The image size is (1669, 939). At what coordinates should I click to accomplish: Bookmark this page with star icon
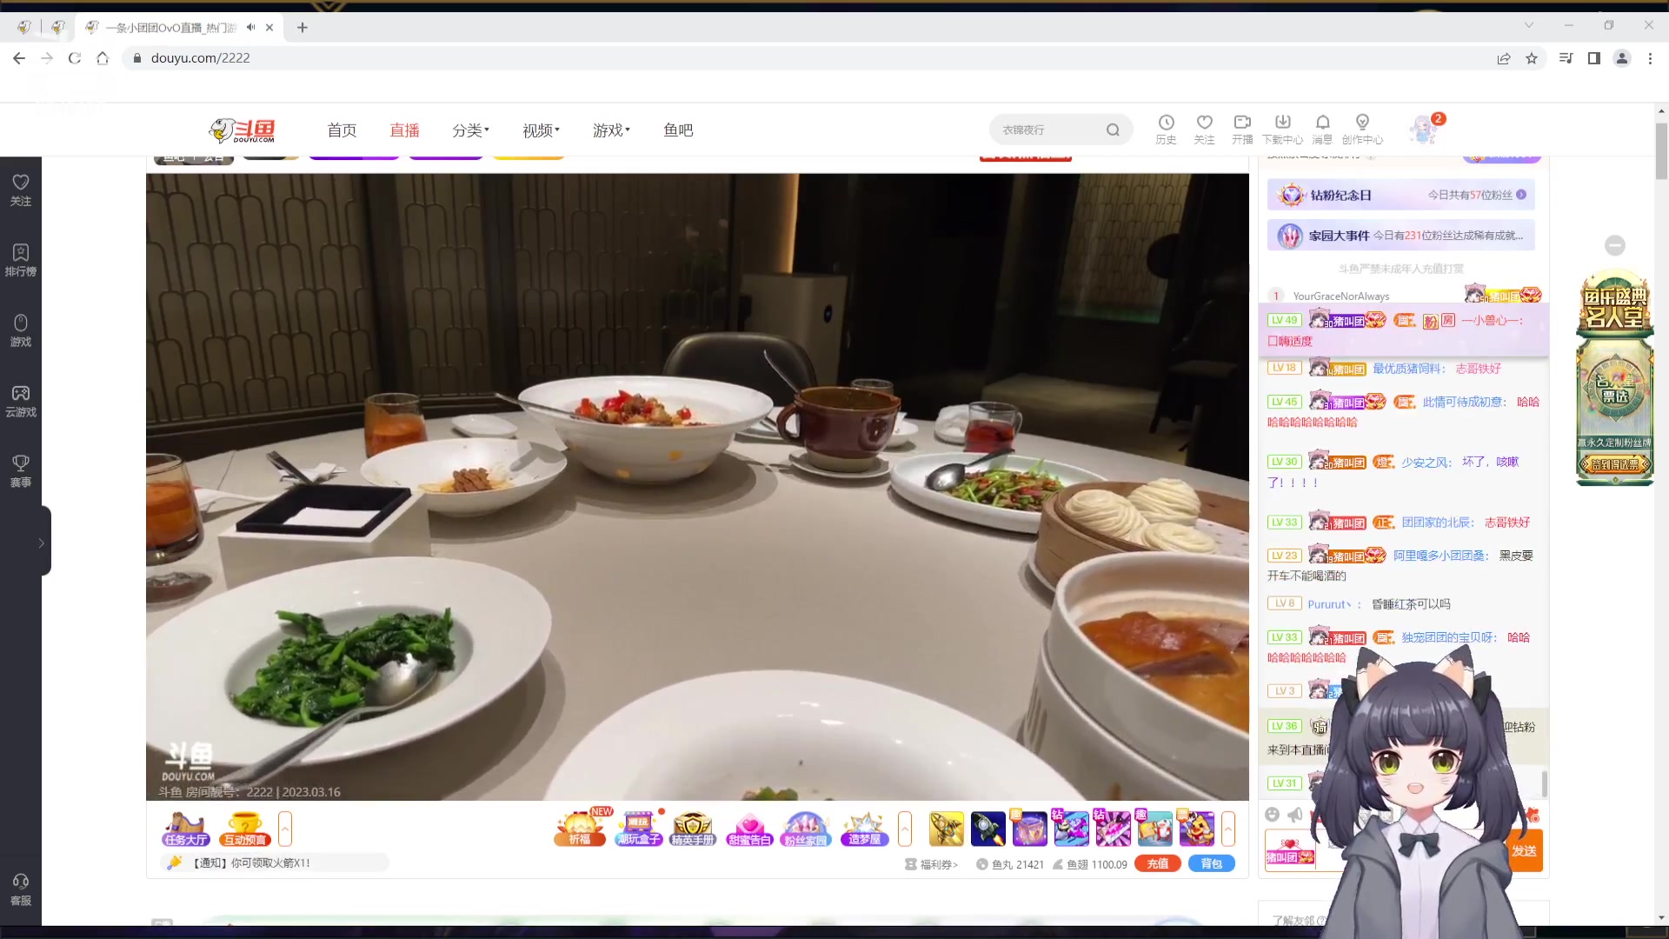[x=1532, y=58]
